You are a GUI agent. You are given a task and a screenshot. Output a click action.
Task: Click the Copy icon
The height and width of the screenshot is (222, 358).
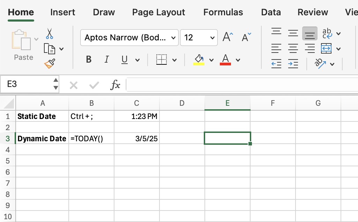[49, 48]
